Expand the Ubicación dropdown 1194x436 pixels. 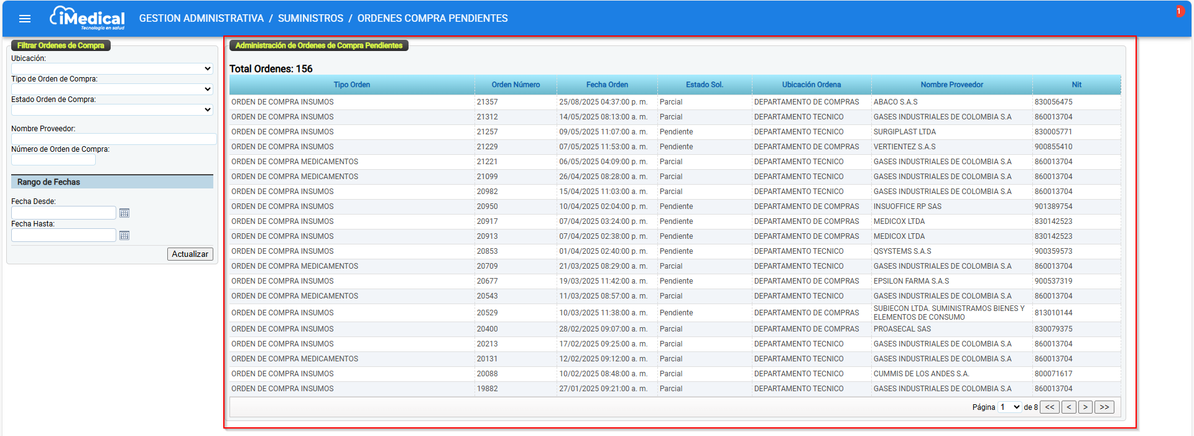pyautogui.click(x=112, y=69)
